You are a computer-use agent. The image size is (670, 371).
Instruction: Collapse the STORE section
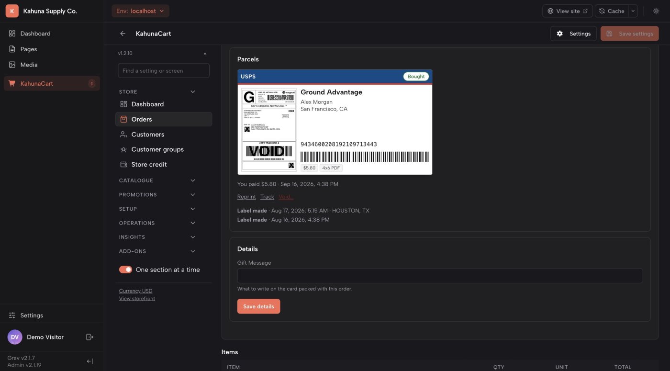pos(193,92)
